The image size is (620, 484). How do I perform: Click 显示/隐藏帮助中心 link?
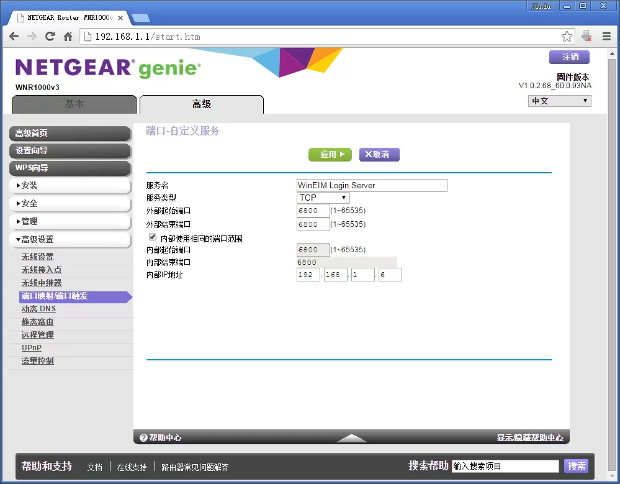pyautogui.click(x=530, y=437)
